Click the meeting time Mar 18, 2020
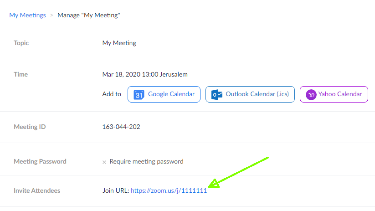The height and width of the screenshot is (211, 375). [x=144, y=74]
